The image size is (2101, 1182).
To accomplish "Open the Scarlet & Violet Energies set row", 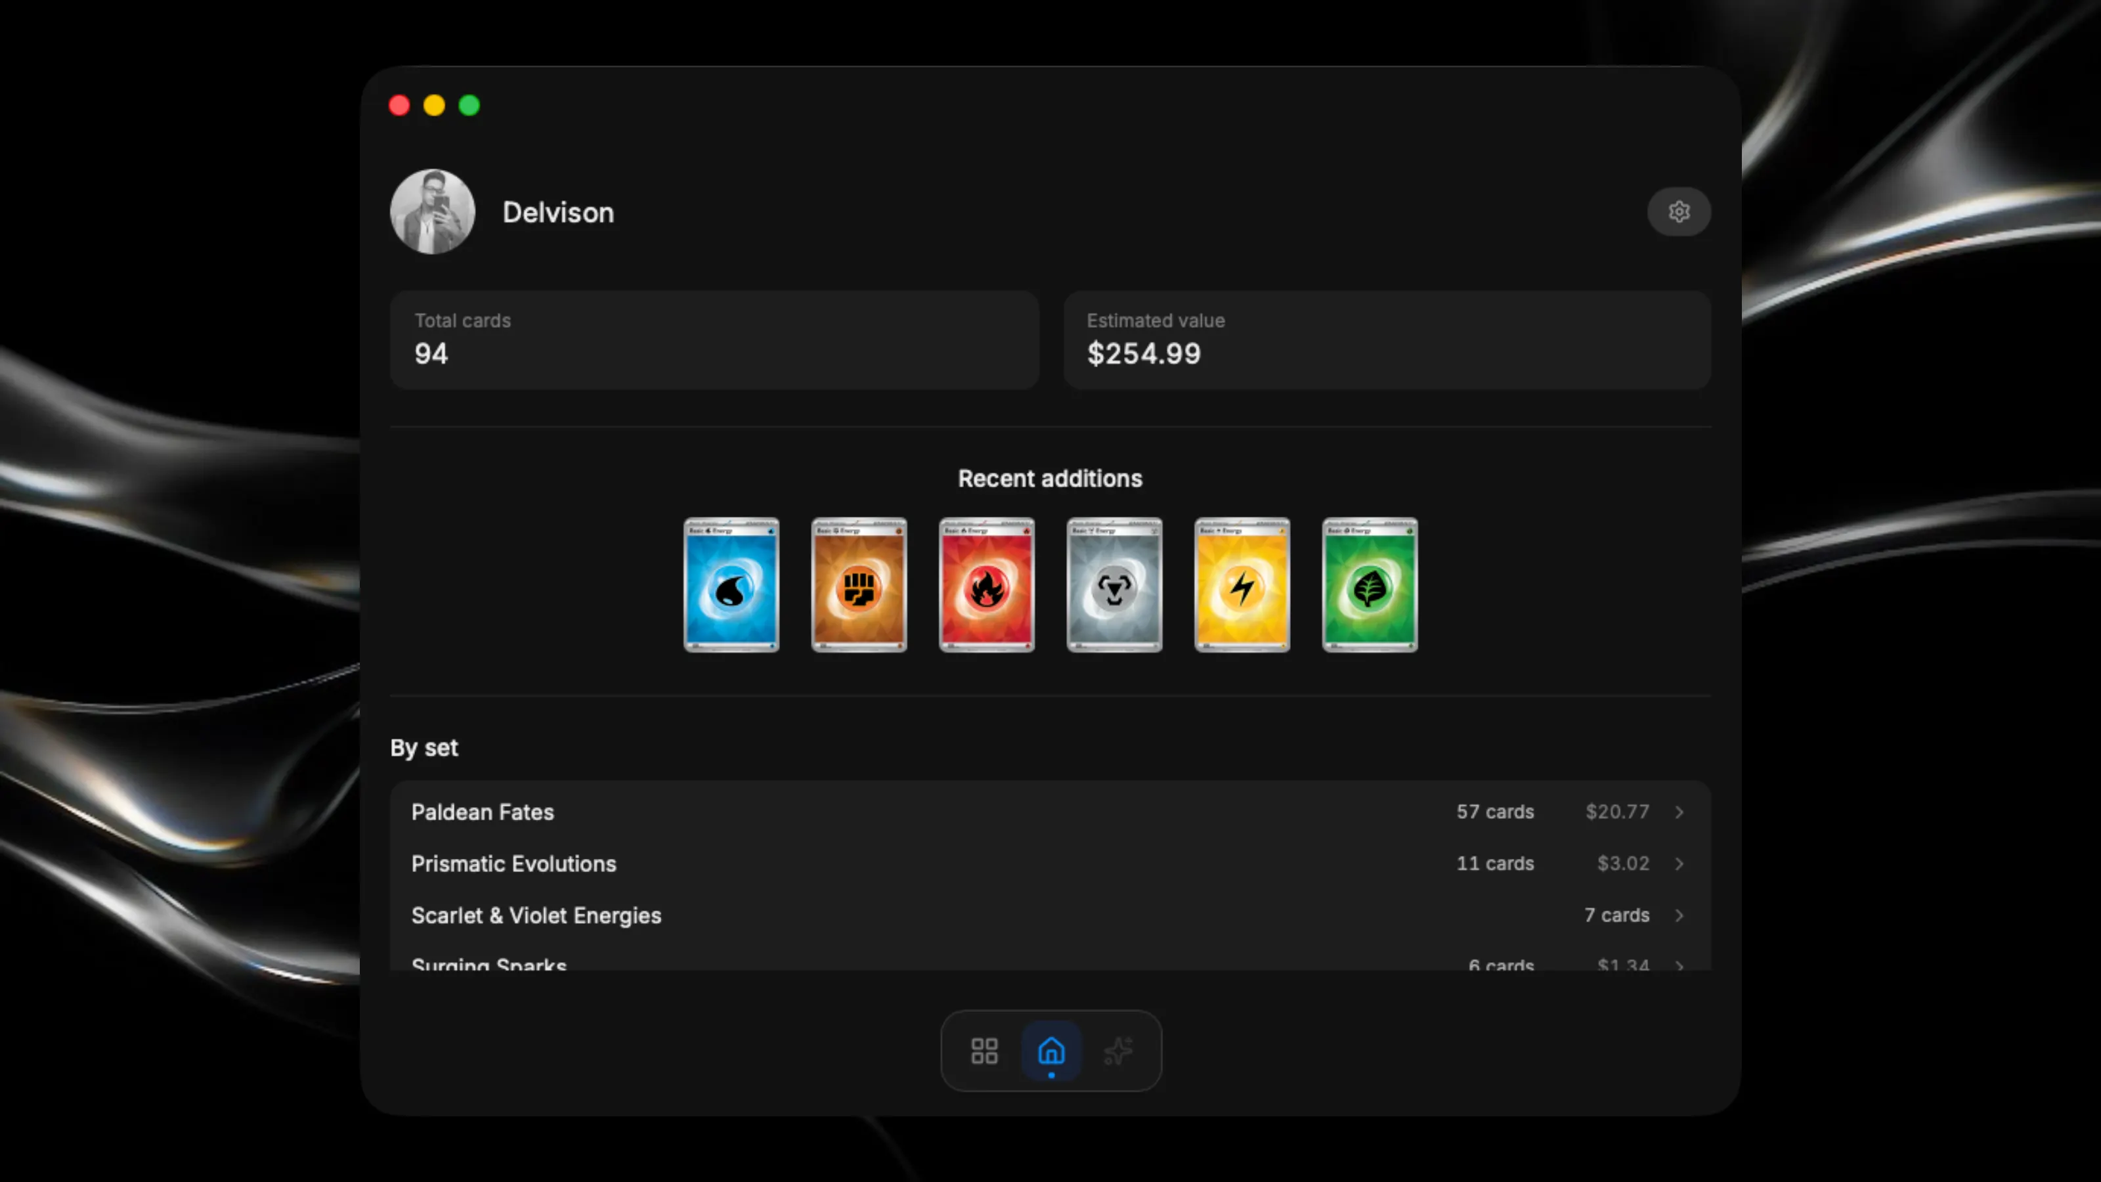I will pyautogui.click(x=1050, y=915).
